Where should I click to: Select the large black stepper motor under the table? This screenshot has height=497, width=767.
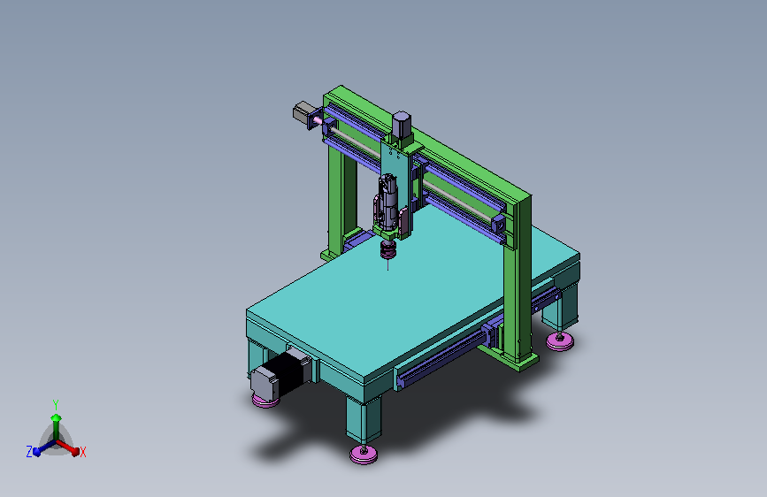tap(281, 374)
